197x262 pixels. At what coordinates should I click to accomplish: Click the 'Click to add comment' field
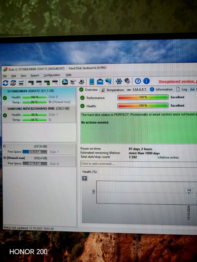[139, 164]
